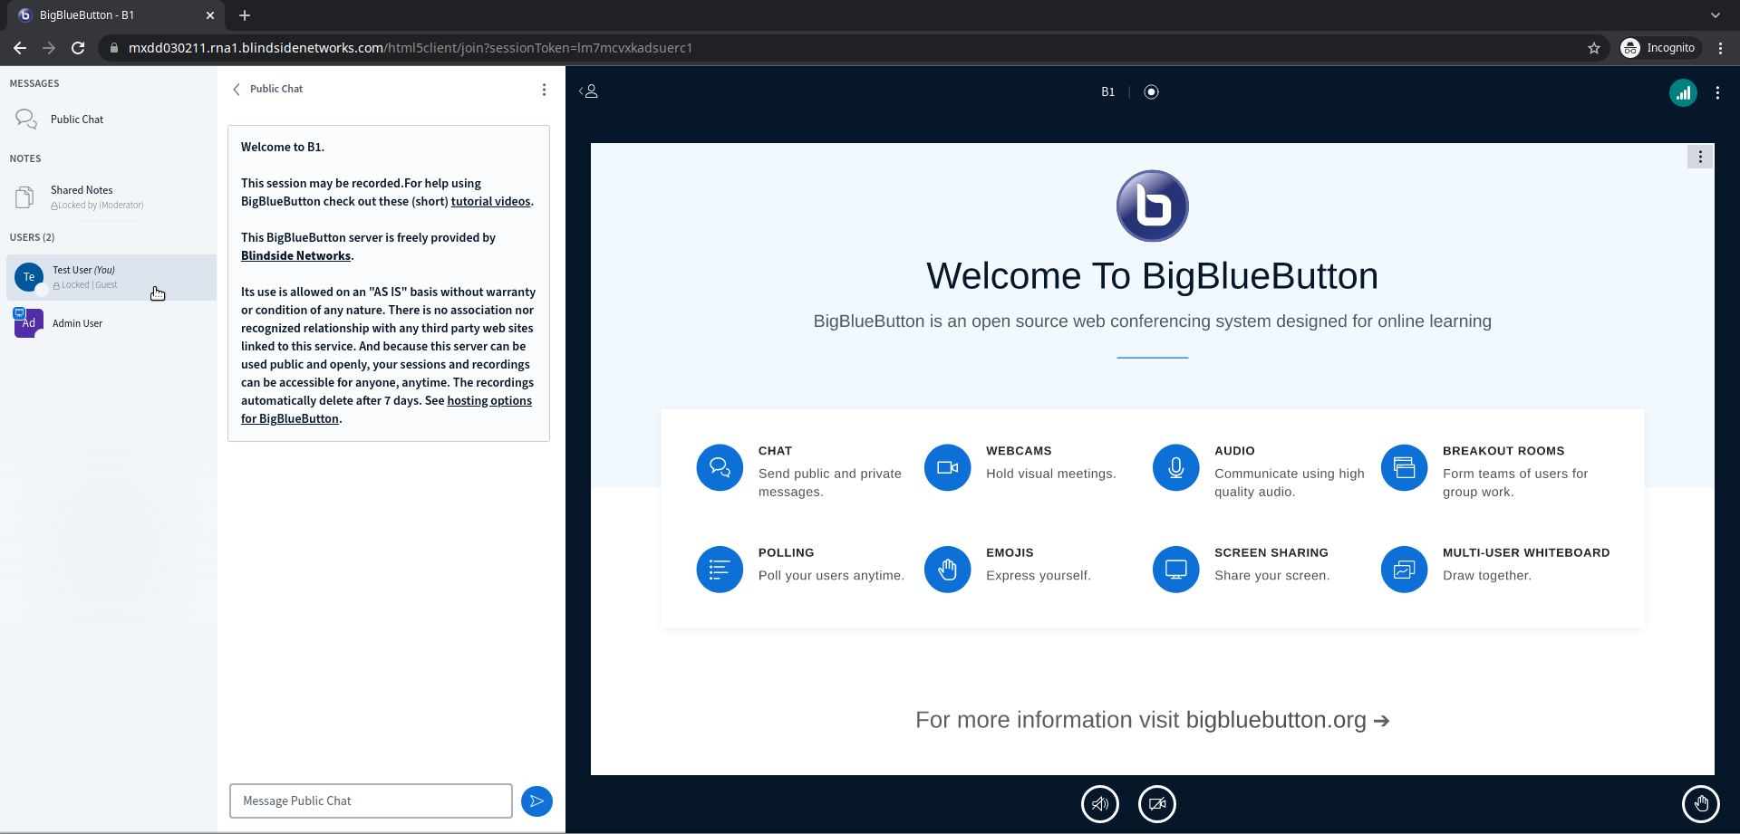Click the Shared Notes label
Screen dimensions: 1740x834
(82, 190)
